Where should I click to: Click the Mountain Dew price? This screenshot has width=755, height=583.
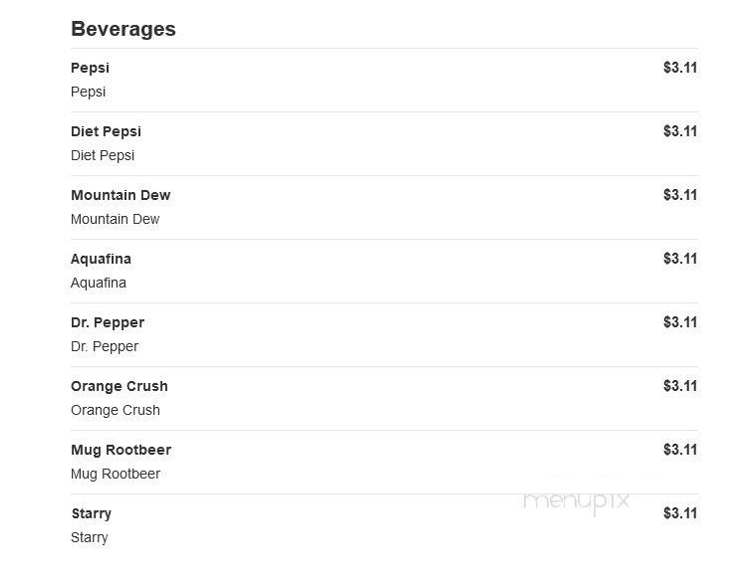click(680, 195)
